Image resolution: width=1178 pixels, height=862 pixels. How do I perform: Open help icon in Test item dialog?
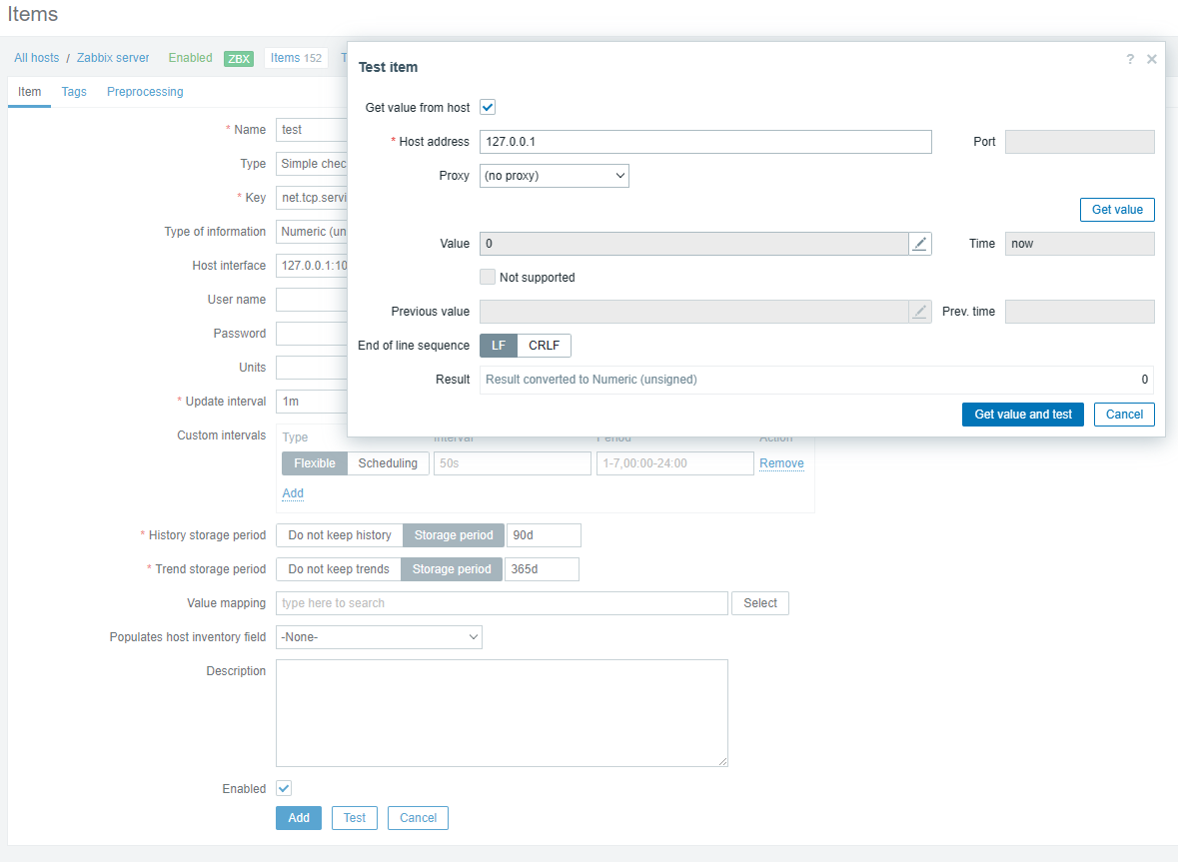(1130, 59)
